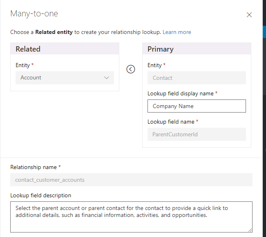Edit the Lookup field display name box
The height and width of the screenshot is (237, 266).
point(197,106)
